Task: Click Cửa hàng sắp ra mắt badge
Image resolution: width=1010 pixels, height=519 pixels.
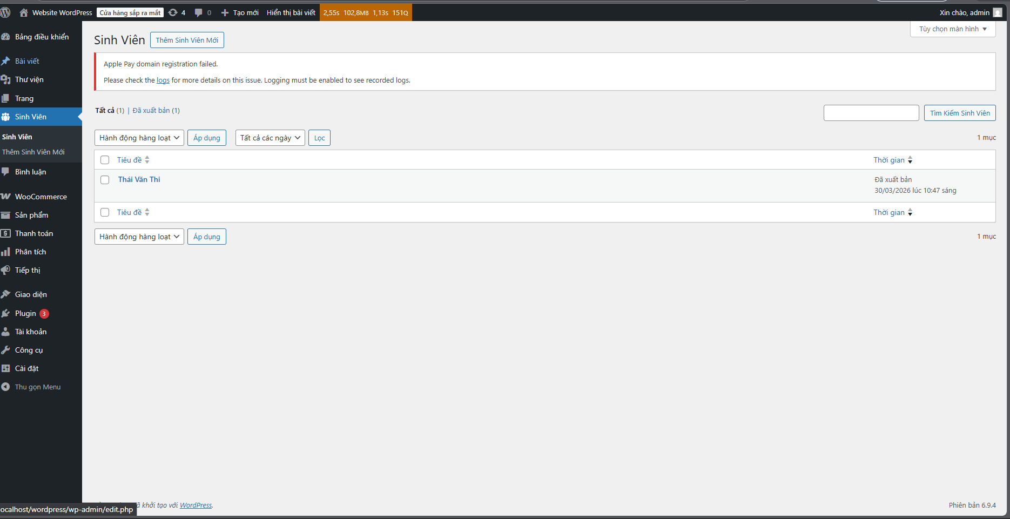Action: point(130,12)
